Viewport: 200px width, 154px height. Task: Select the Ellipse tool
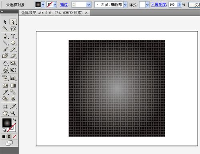13,43
